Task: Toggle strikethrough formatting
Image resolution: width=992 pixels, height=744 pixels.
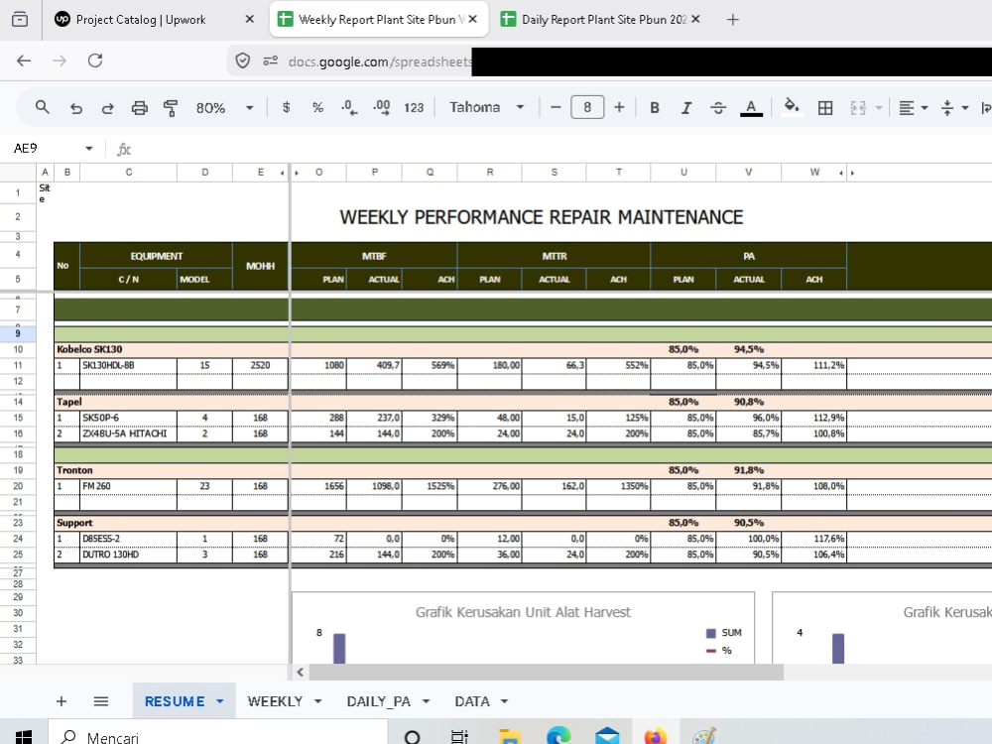Action: point(718,108)
